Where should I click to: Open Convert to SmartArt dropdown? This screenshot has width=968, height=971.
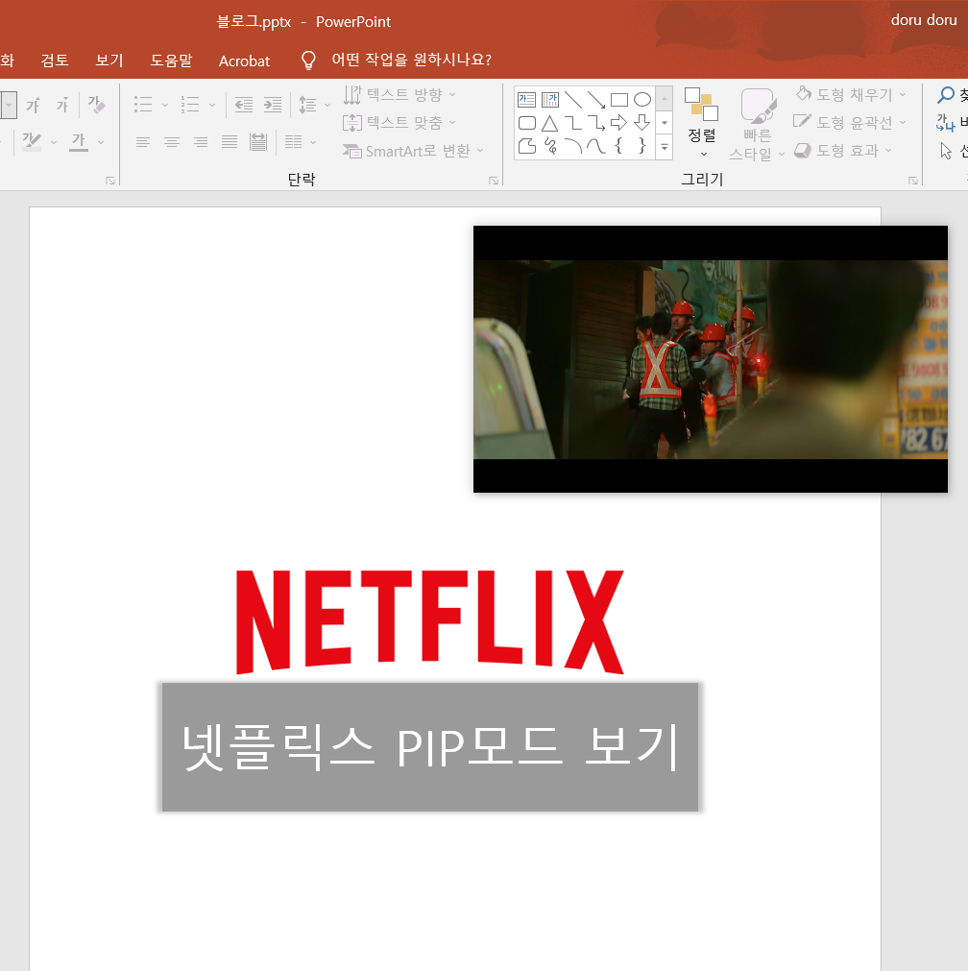[413, 151]
